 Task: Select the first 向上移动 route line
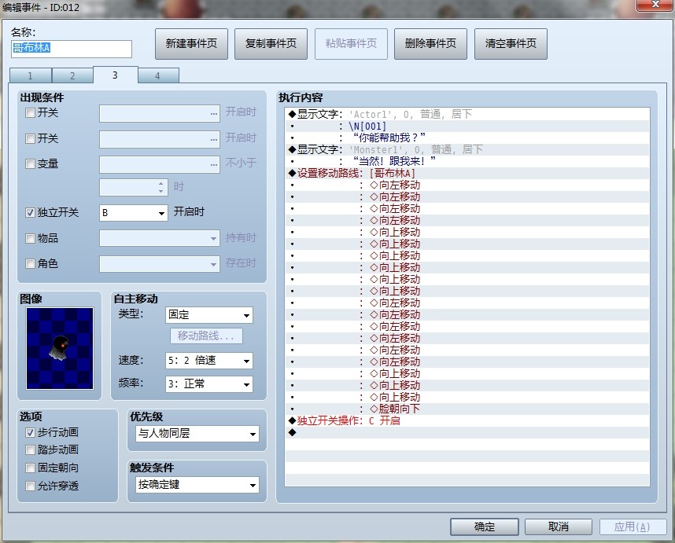pyautogui.click(x=467, y=232)
